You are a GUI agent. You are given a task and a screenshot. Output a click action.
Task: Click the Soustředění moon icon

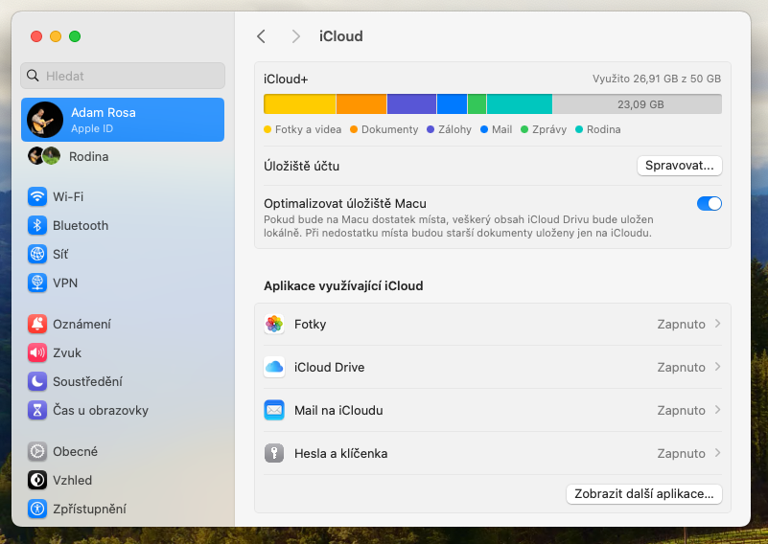(x=37, y=382)
